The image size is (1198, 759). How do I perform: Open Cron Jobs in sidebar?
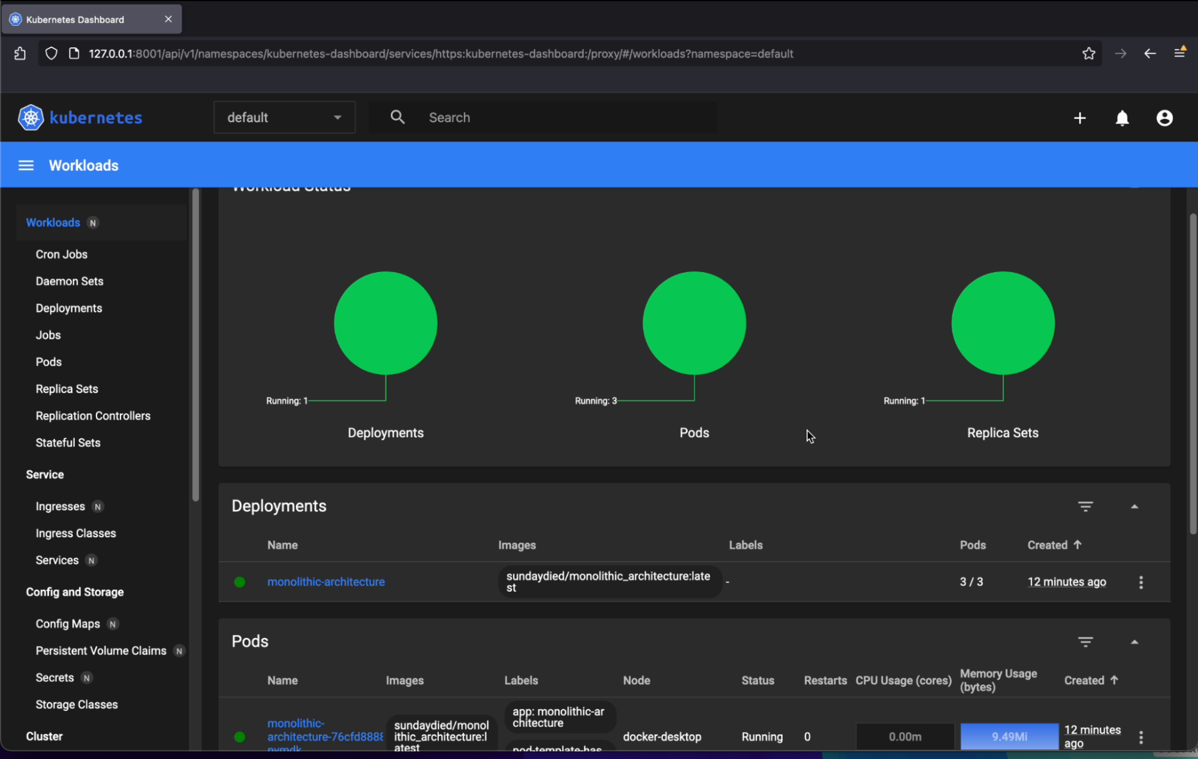(61, 254)
